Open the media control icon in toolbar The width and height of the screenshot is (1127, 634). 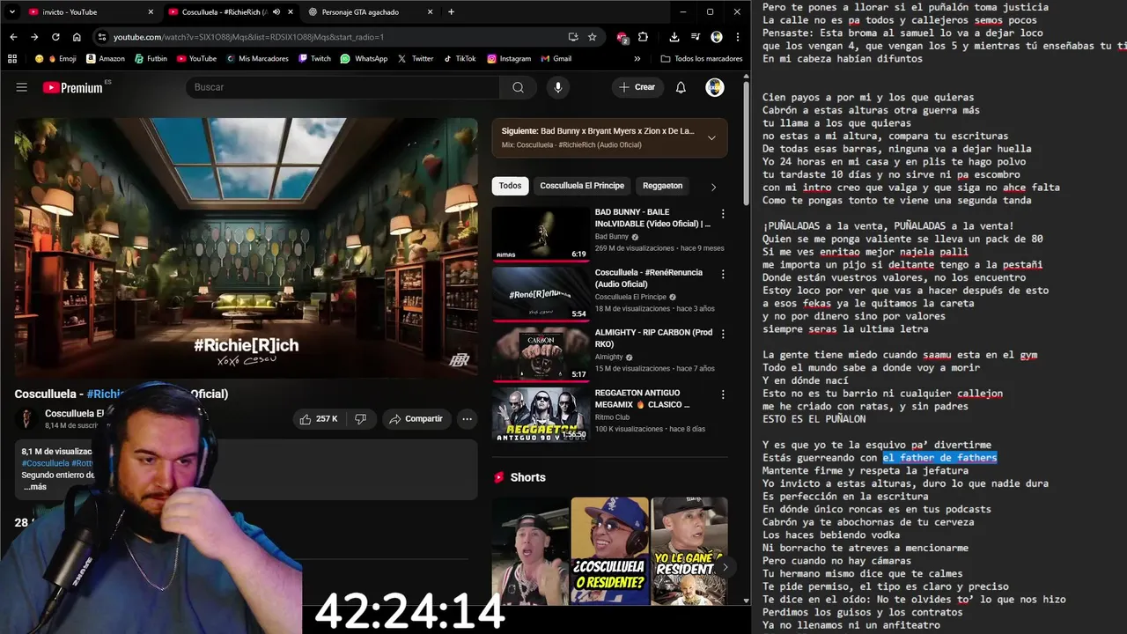(x=695, y=37)
